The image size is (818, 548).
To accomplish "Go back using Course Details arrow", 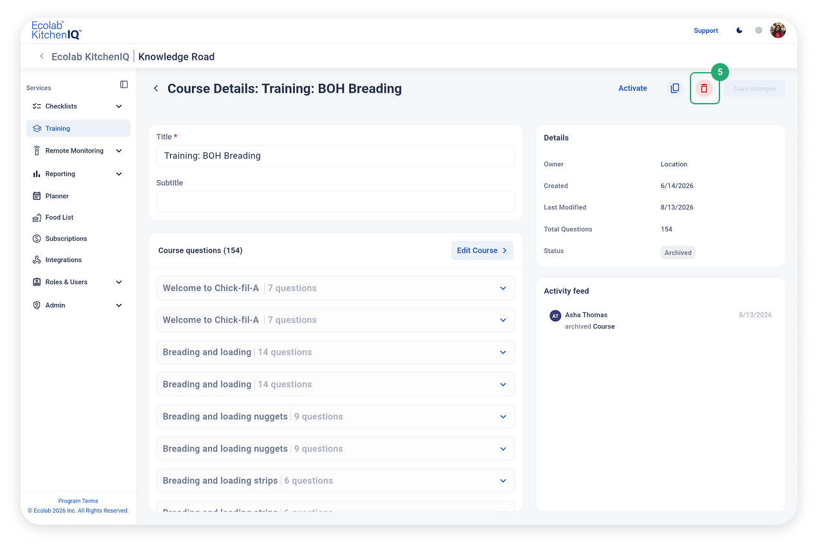I will tap(156, 88).
